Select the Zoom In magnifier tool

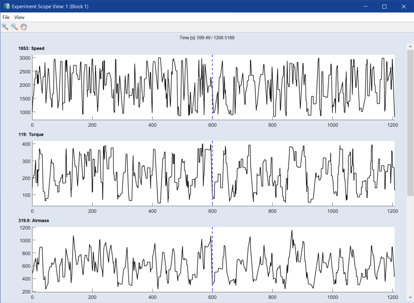tap(5, 27)
